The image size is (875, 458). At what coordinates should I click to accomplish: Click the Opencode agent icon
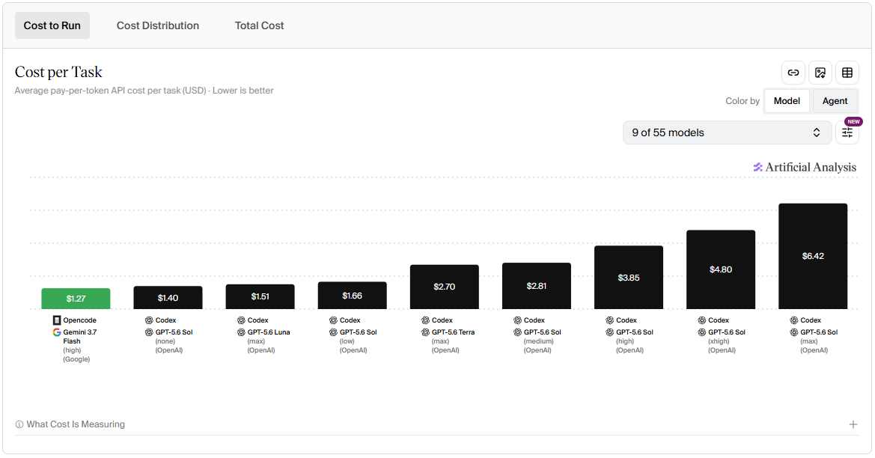(57, 320)
